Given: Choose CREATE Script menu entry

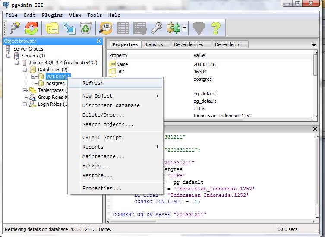Looking at the screenshot, I should [115, 137].
